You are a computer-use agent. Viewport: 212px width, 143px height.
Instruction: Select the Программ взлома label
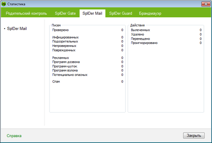(x=65, y=70)
